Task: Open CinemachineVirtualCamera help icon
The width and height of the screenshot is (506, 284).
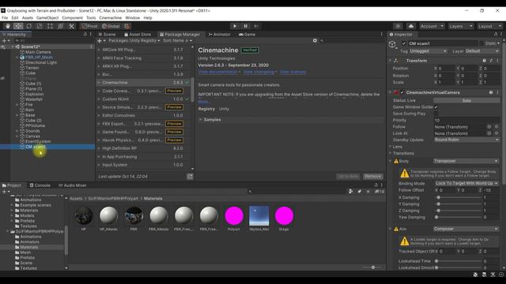Action: tap(491, 92)
